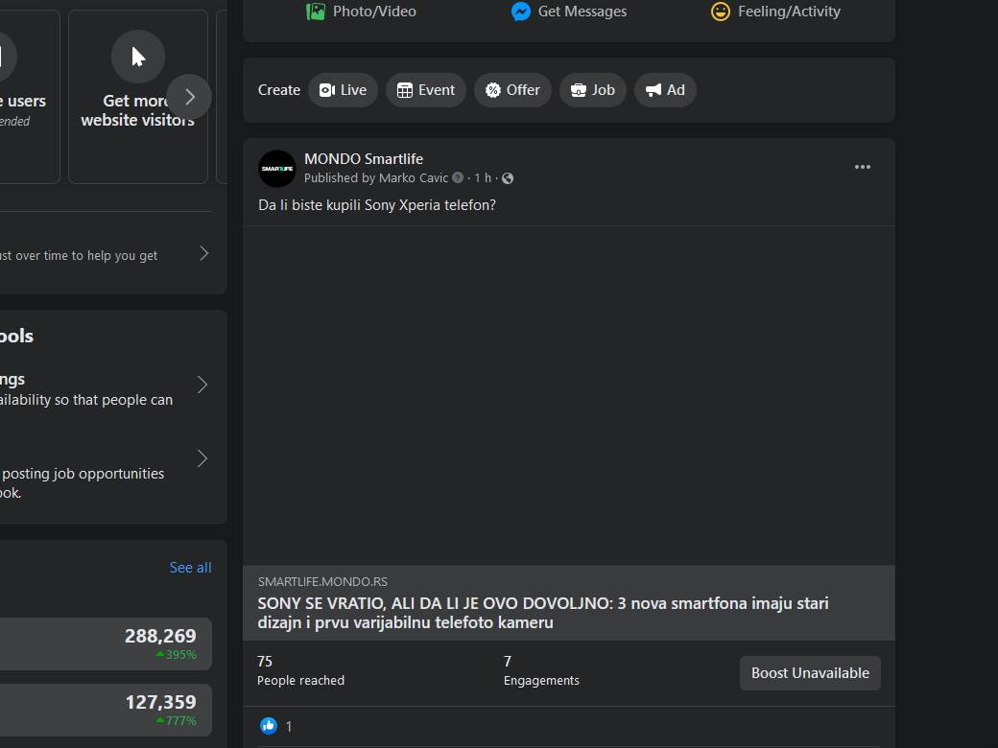Image resolution: width=998 pixels, height=748 pixels.
Task: Click the Photo/Video icon
Action: 316,11
